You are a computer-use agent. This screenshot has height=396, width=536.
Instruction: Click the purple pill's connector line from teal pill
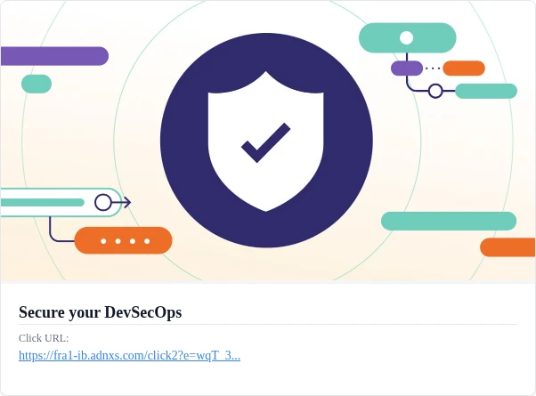click(407, 57)
